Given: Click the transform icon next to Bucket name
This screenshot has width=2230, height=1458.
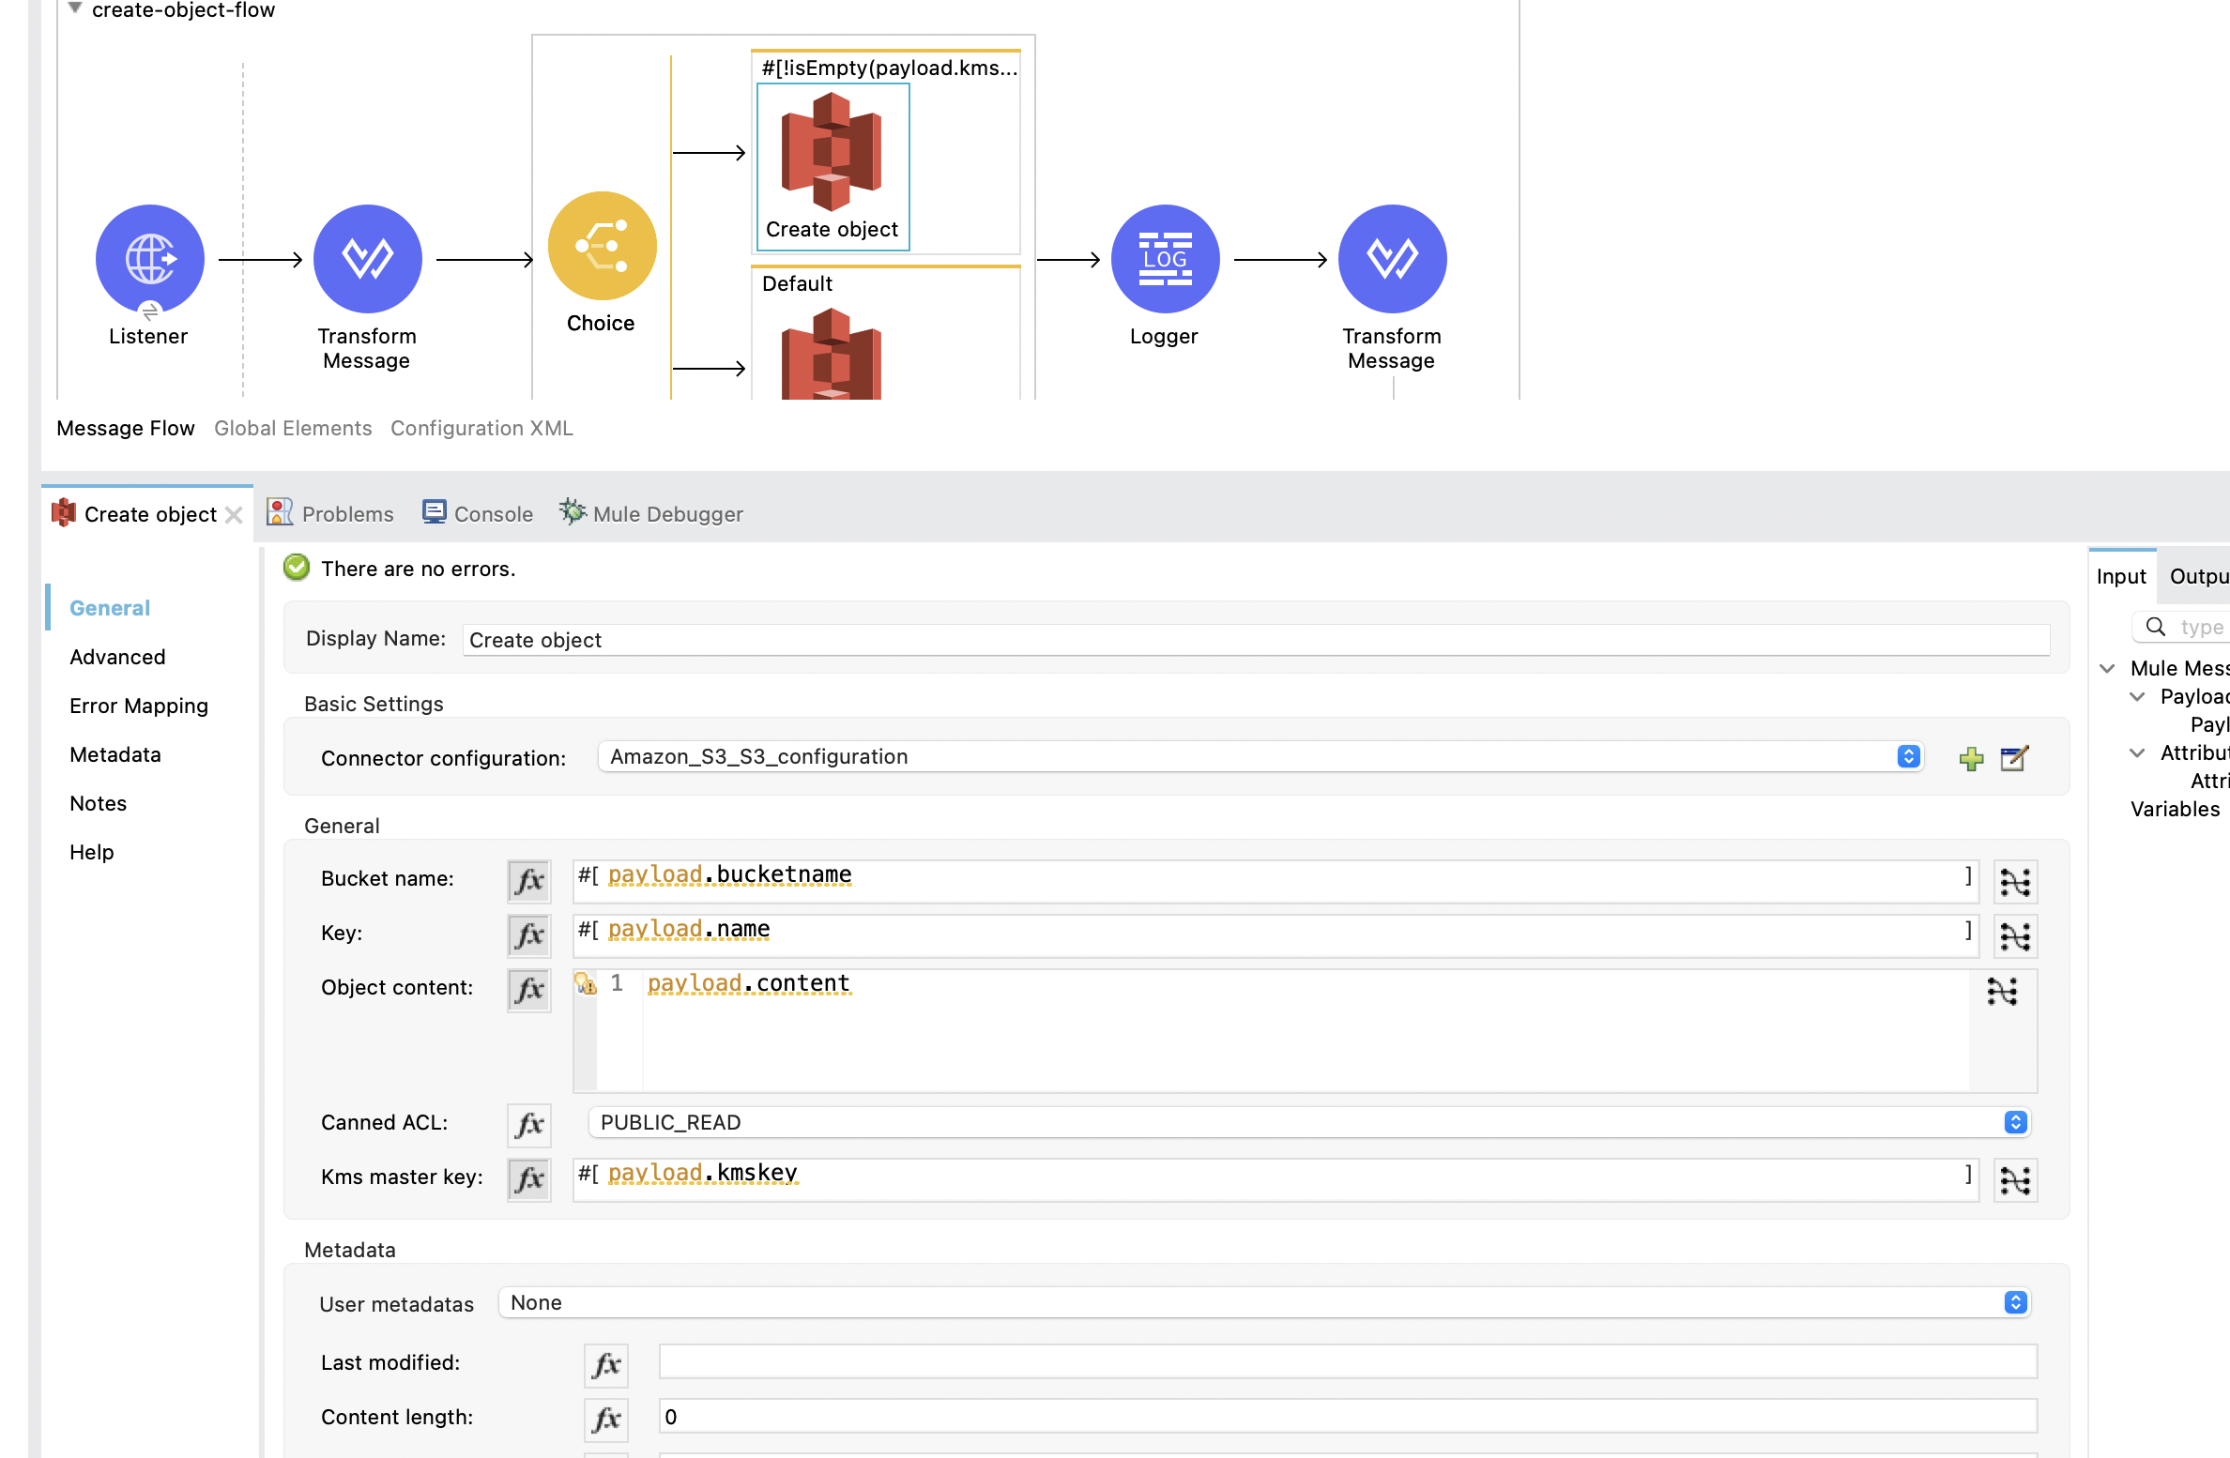Looking at the screenshot, I should click(x=2015, y=880).
